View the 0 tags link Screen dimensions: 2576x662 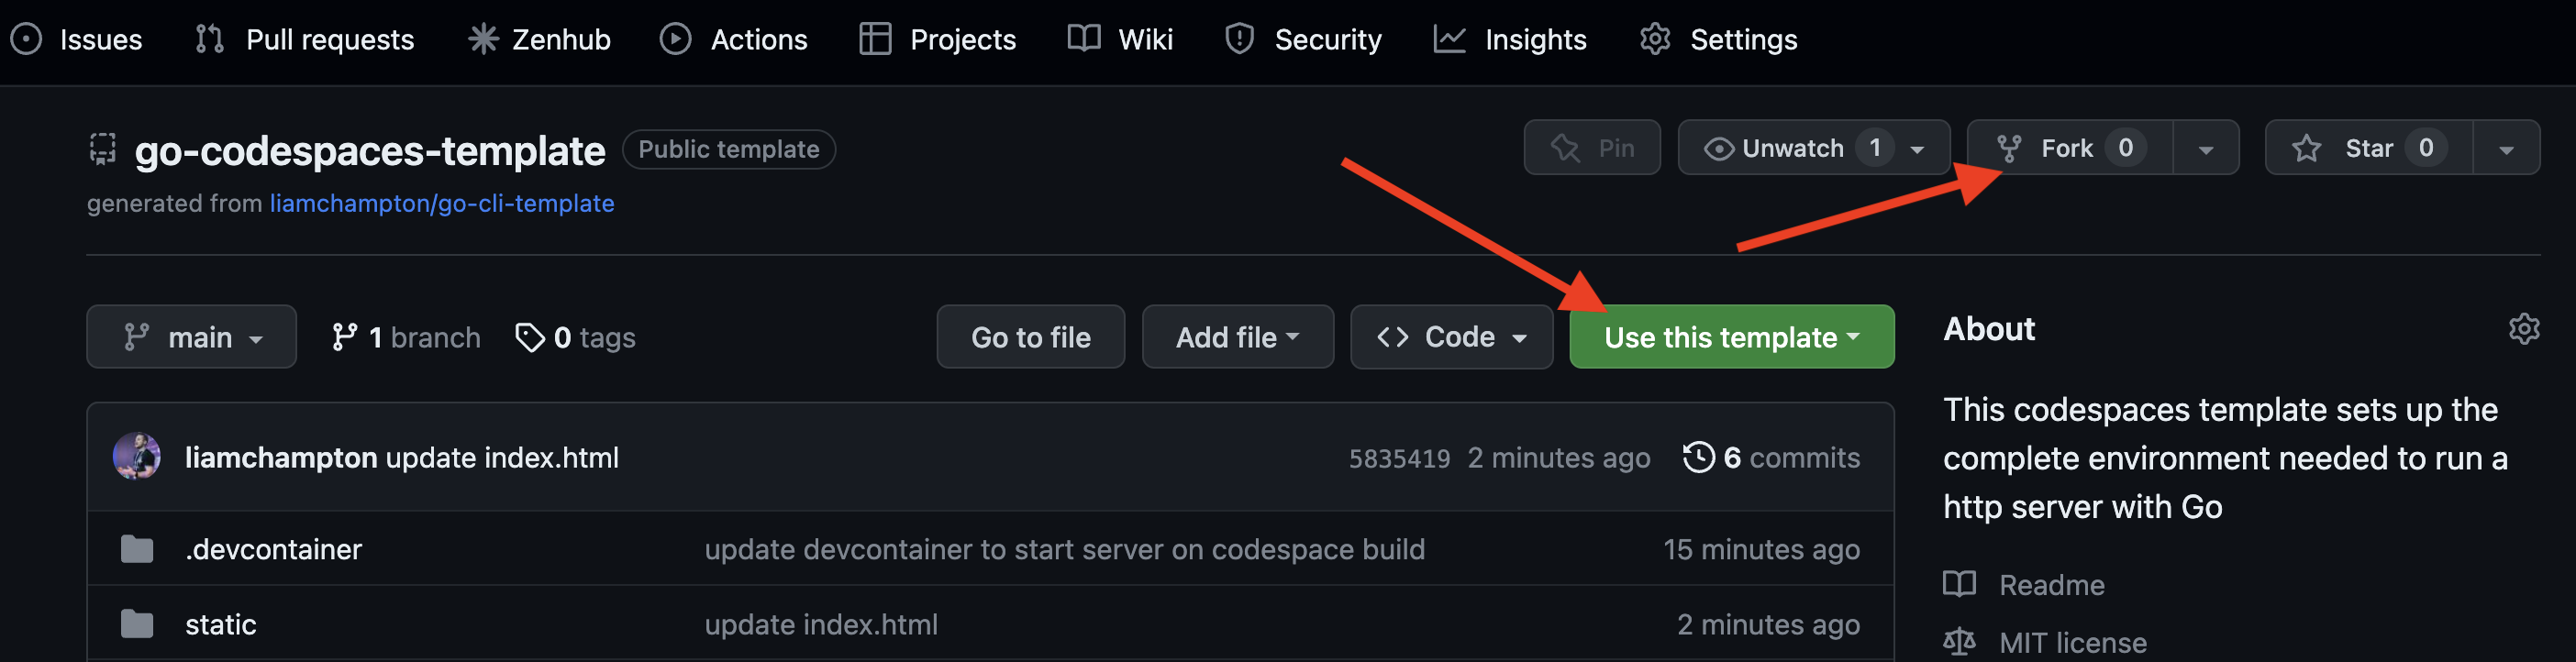575,337
